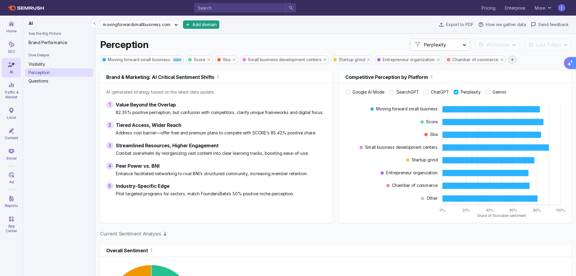The width and height of the screenshot is (576, 276).
Task: Click the Add domain button
Action: coord(201,25)
